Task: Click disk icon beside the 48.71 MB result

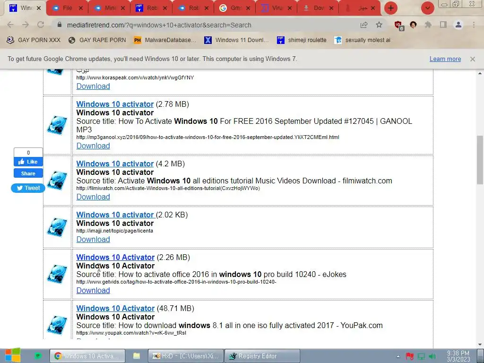Action: (57, 325)
